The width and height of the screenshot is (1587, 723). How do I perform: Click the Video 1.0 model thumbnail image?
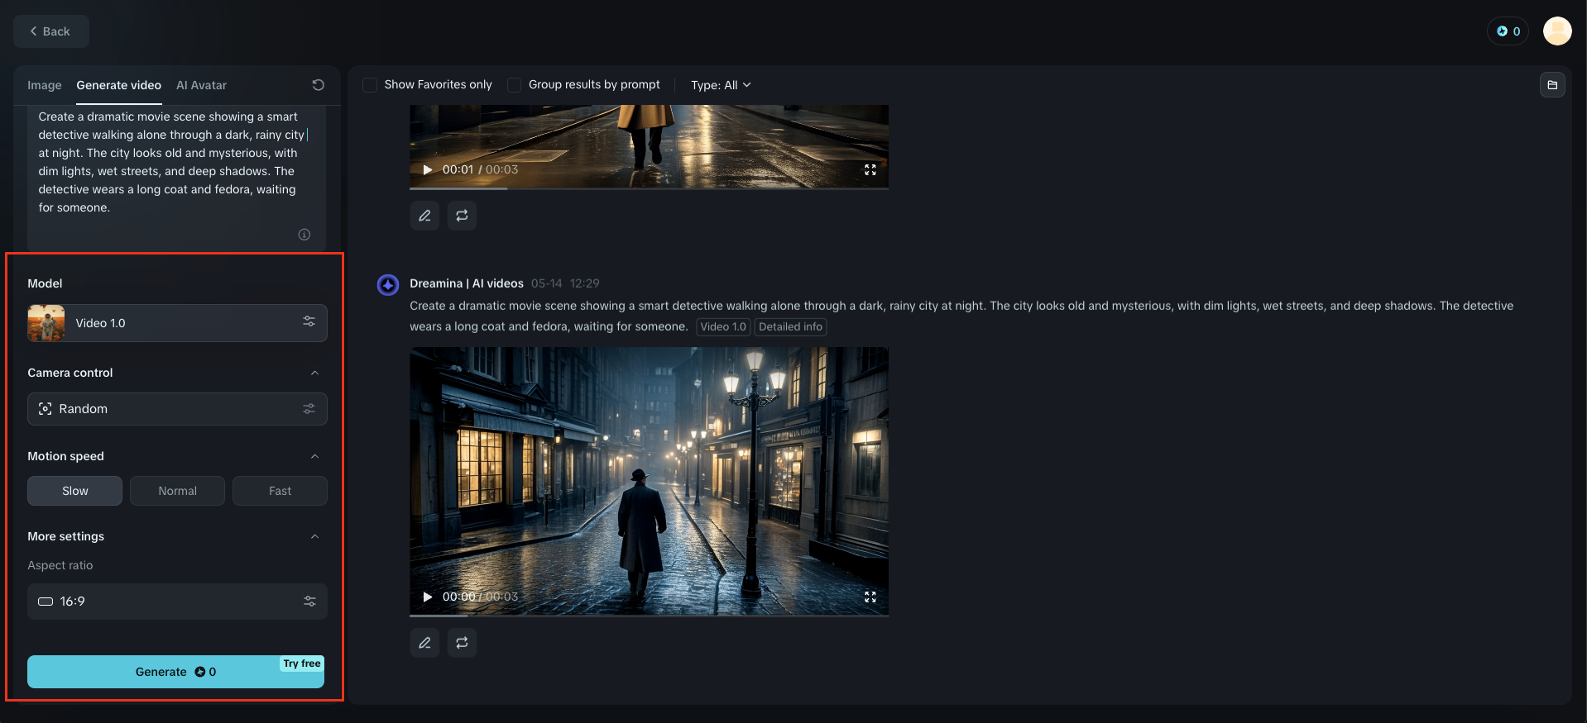click(46, 323)
